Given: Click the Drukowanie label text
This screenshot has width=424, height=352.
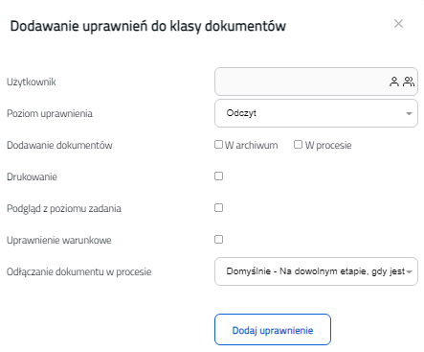Looking at the screenshot, I should [32, 176].
